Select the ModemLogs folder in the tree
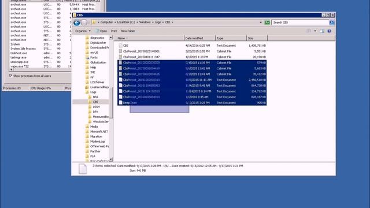Screen dimensions: 370x208 coord(98,142)
